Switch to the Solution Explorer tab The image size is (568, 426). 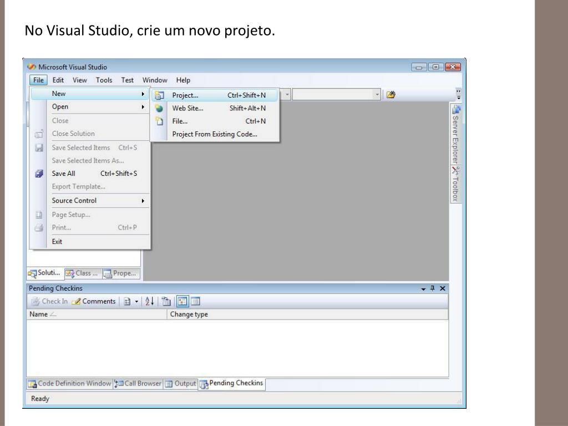pyautogui.click(x=45, y=273)
